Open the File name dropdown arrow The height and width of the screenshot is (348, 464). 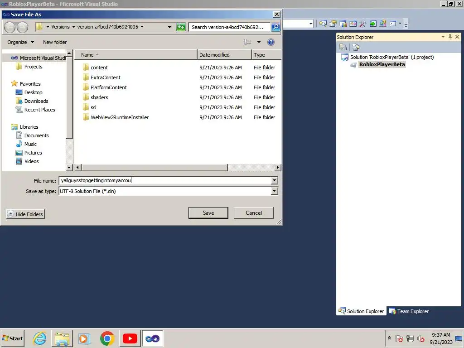[274, 180]
